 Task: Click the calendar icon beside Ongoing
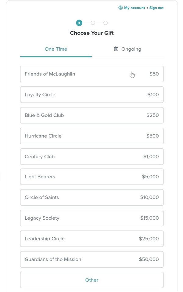116,49
